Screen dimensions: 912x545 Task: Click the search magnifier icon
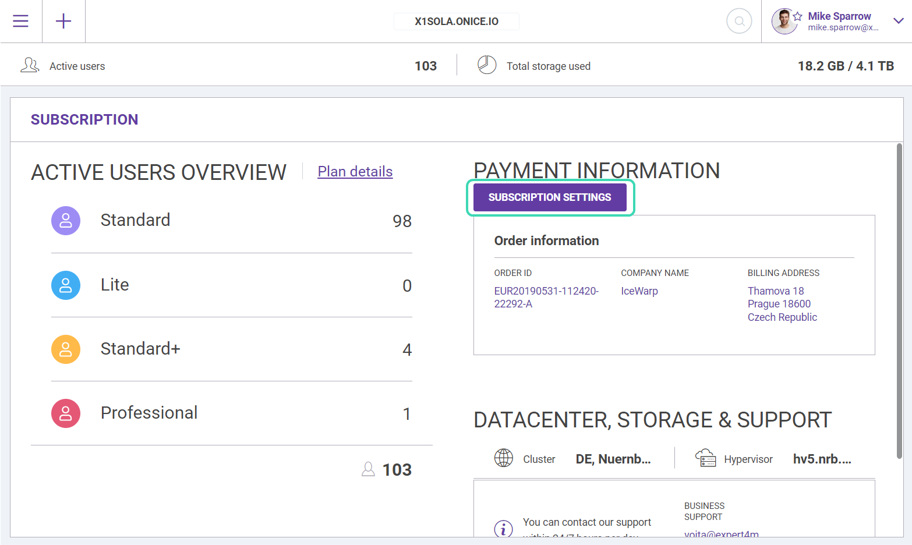click(x=739, y=22)
